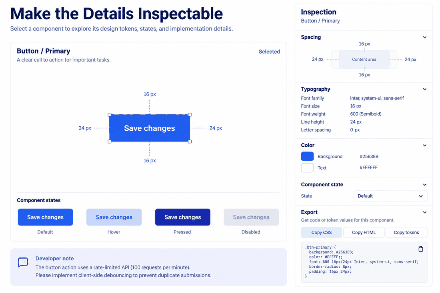Collapse the Spacing section
The width and height of the screenshot is (440, 293).
[424, 37]
